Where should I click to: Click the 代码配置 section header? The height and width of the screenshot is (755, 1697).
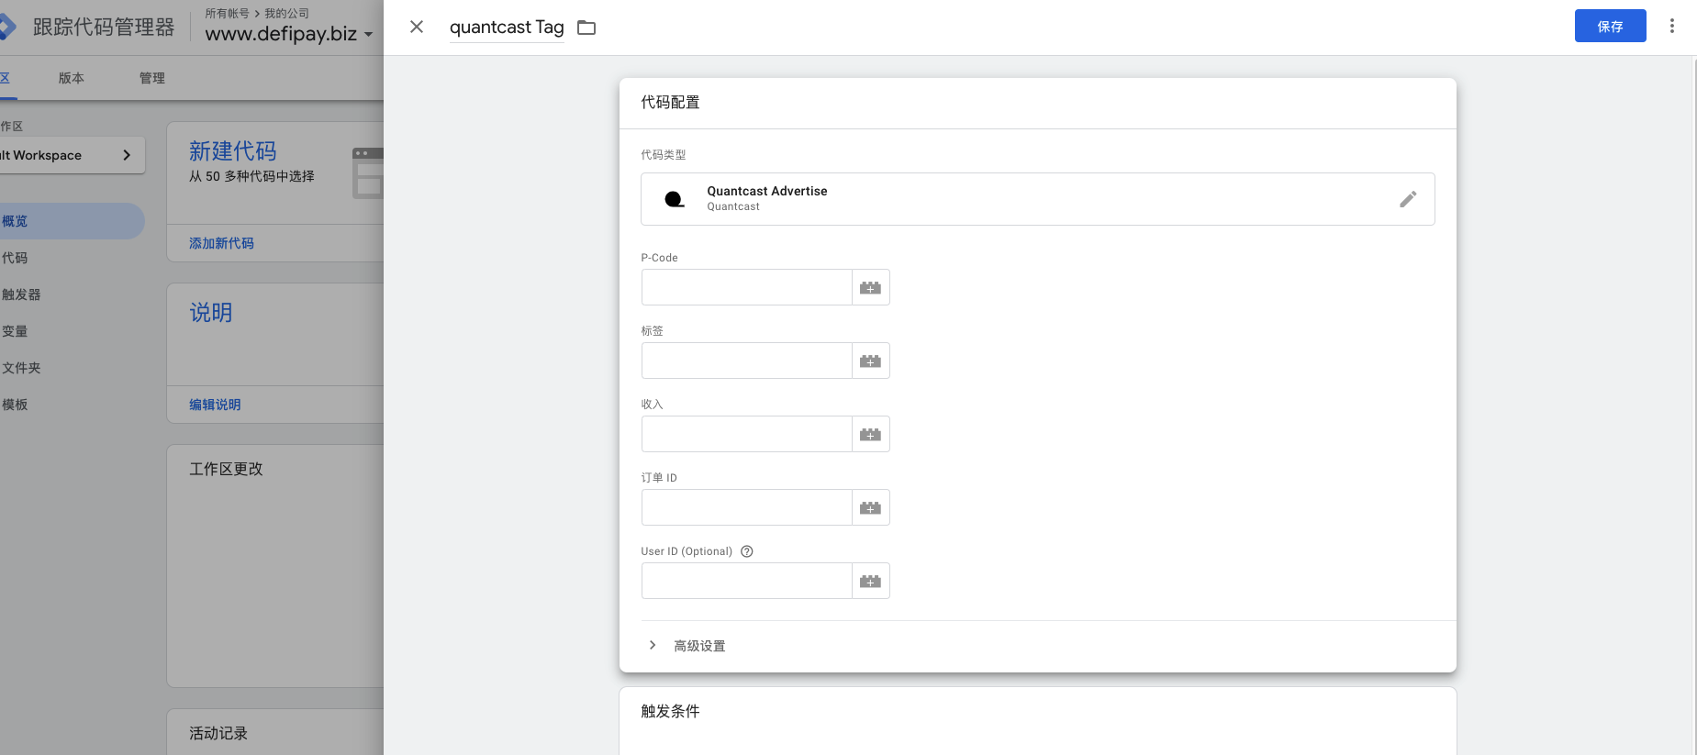click(x=670, y=102)
